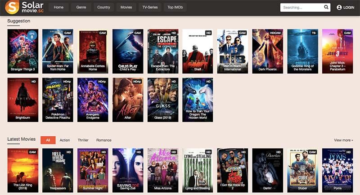
Task: Open John Wick: Chapter 3 Parabellum poster
Action: click(x=337, y=51)
